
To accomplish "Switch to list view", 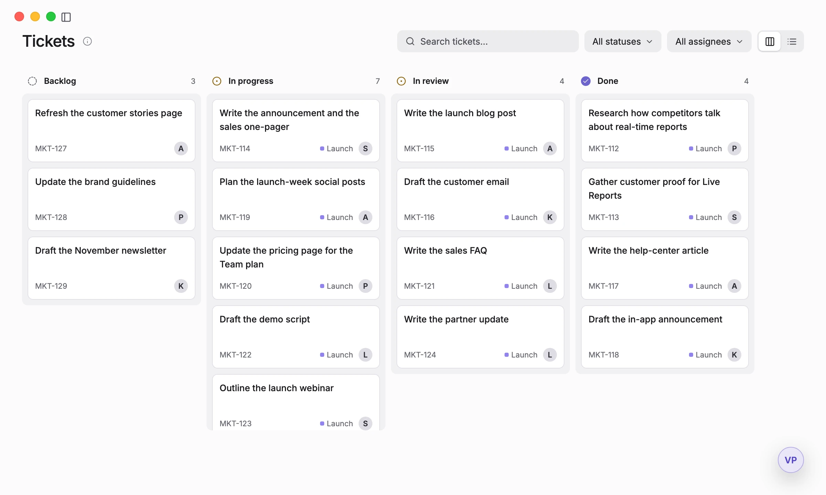I will [x=792, y=42].
